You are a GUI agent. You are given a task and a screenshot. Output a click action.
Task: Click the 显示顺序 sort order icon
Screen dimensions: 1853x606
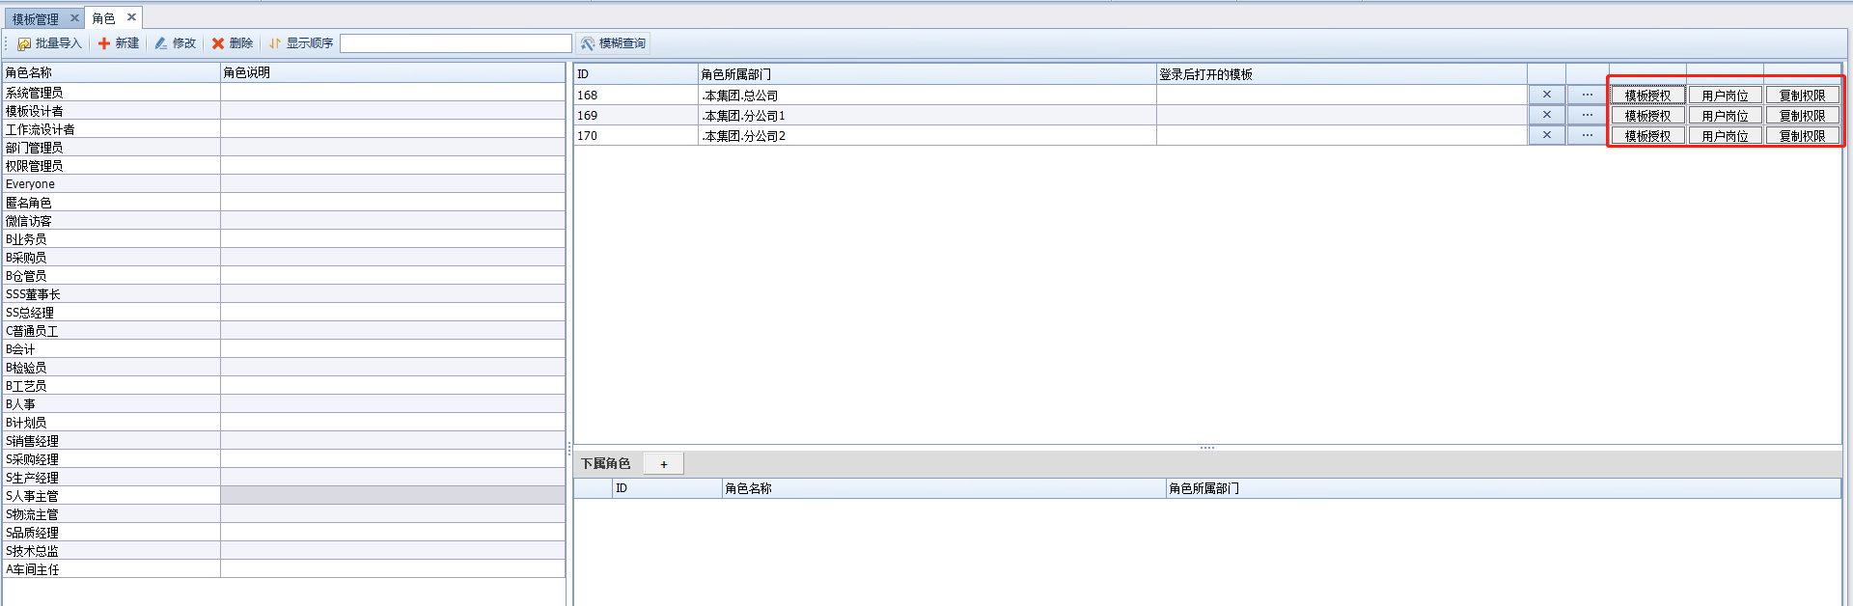275,43
